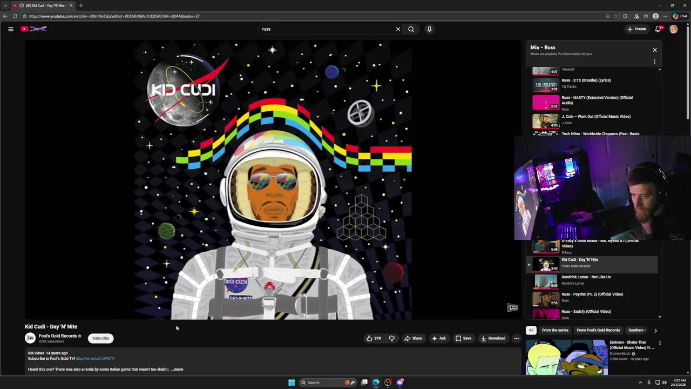Close the Mix – Russ playlist panel

(x=655, y=50)
